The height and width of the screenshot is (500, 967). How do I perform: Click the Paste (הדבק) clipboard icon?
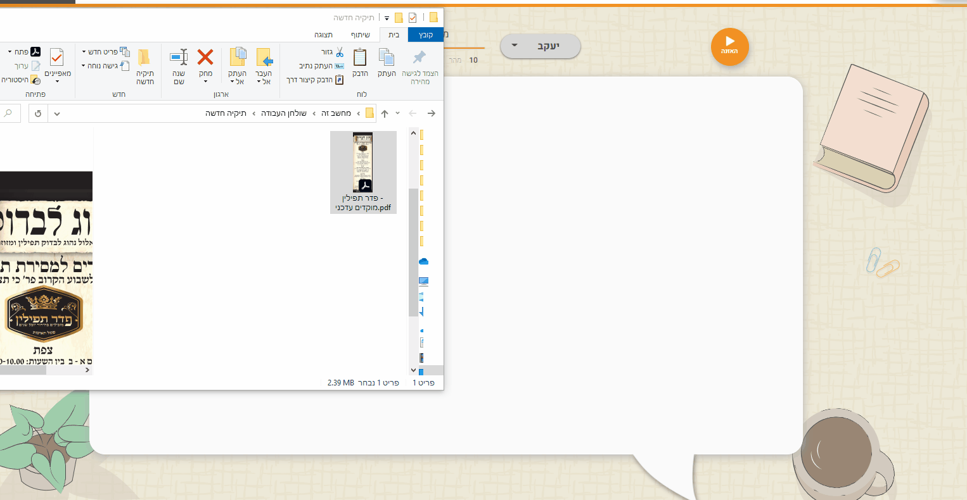coord(360,58)
